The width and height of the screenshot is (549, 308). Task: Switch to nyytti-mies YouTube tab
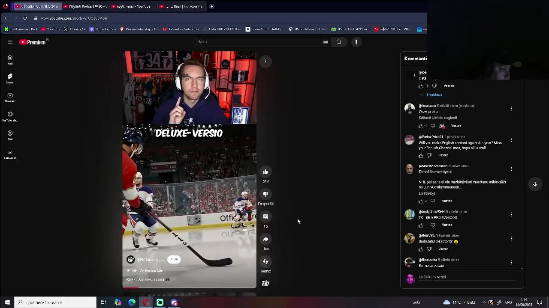[133, 6]
